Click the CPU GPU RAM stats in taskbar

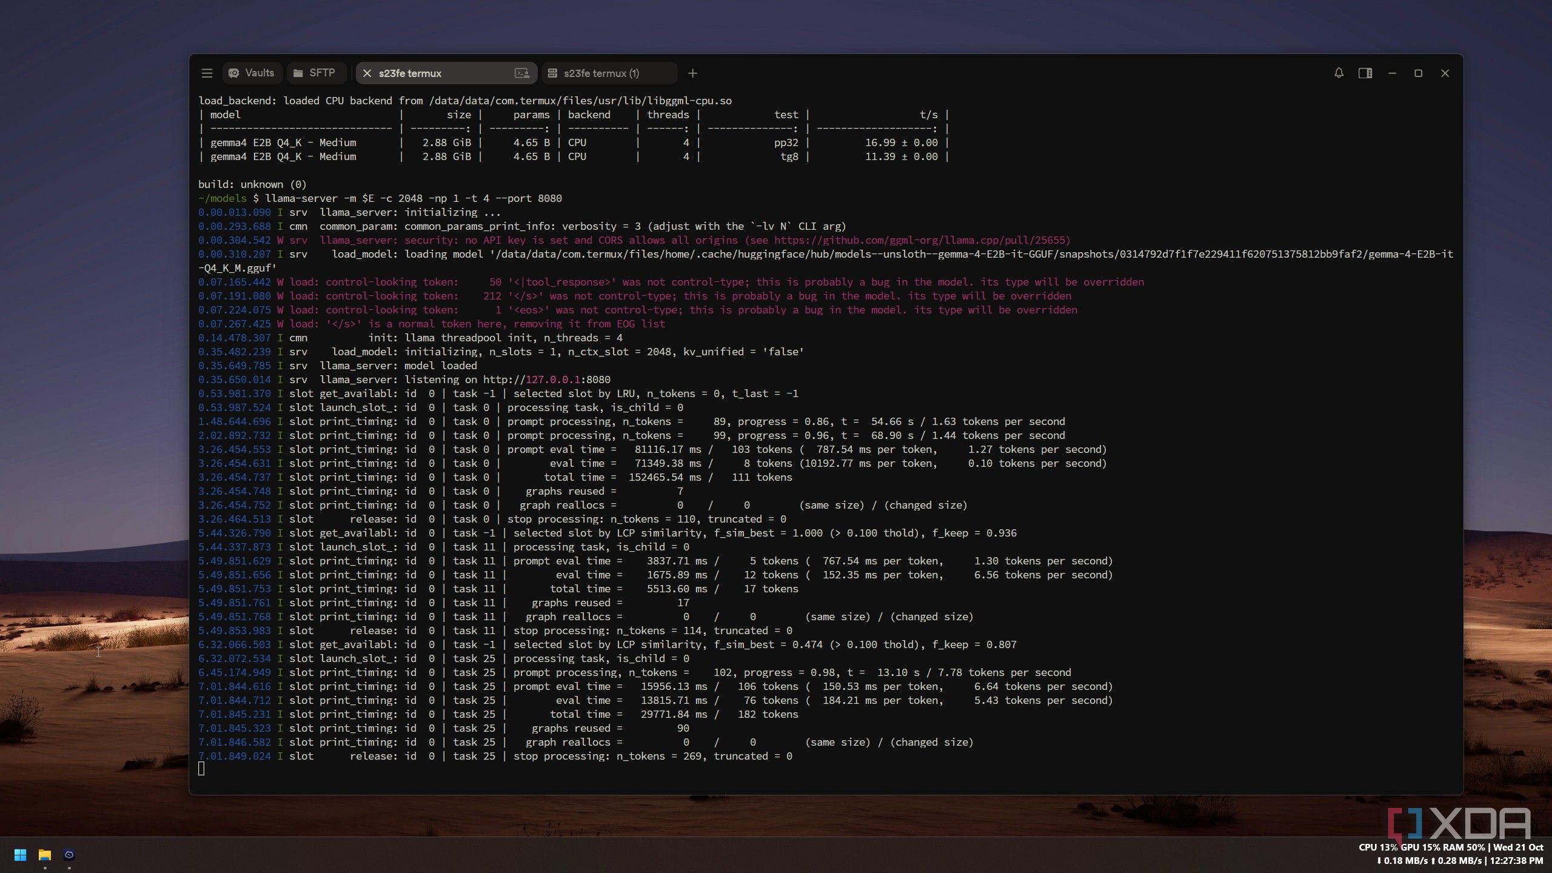point(1421,848)
